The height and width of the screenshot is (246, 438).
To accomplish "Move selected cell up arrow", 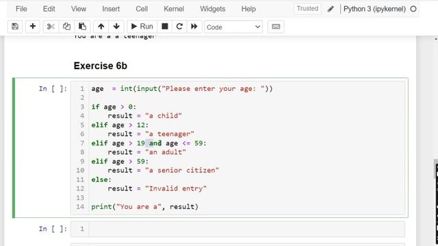I will tap(101, 27).
